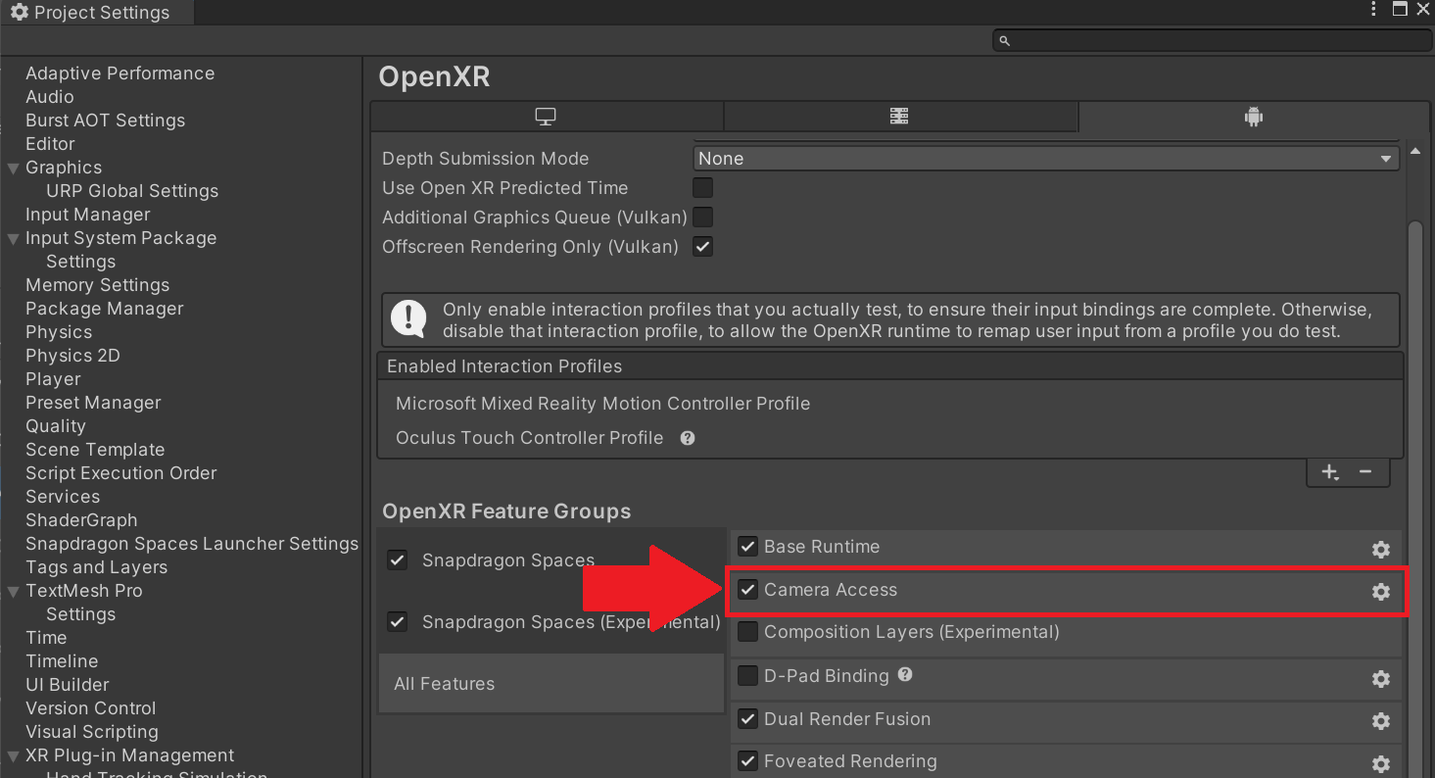Open Camera Access feature settings gear
This screenshot has width=1435, height=778.
pyautogui.click(x=1380, y=591)
